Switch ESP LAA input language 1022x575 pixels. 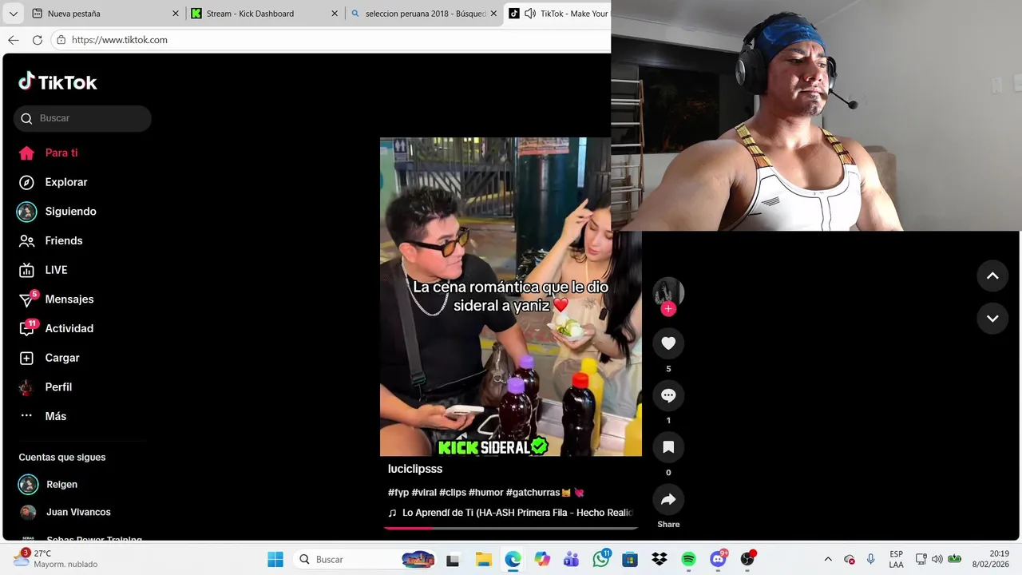(x=897, y=559)
